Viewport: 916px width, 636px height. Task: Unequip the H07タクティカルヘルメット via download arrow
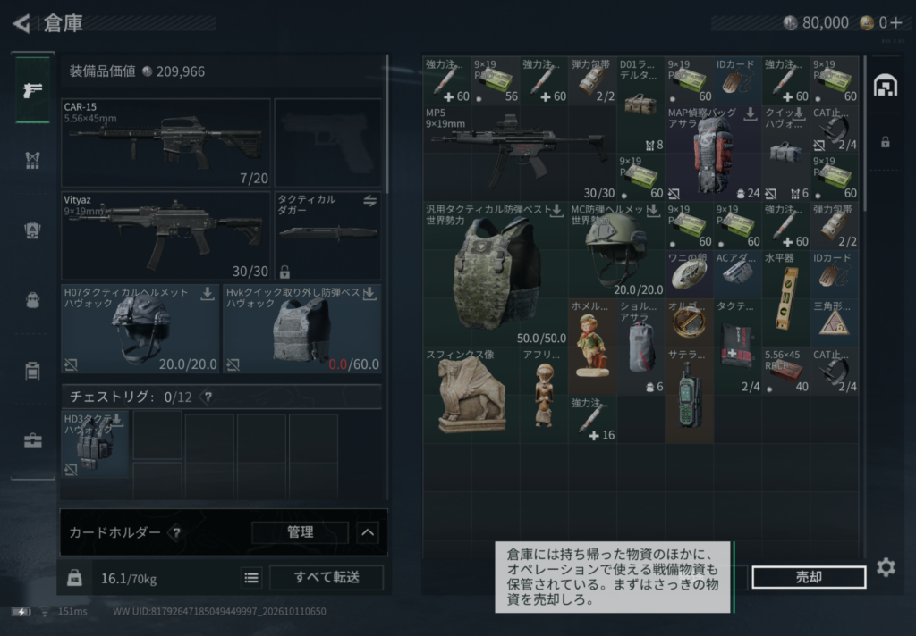pyautogui.click(x=207, y=294)
